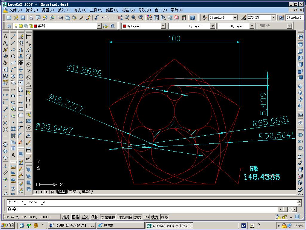This screenshot has width=306, height=230.
Task: Click the Zoom Realtime icon
Action: (x=127, y=18)
